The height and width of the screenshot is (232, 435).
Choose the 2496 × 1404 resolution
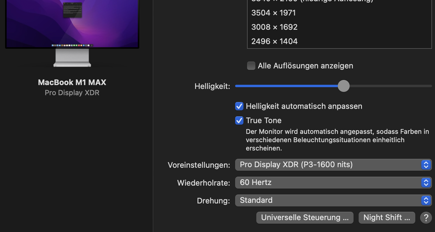click(x=339, y=41)
